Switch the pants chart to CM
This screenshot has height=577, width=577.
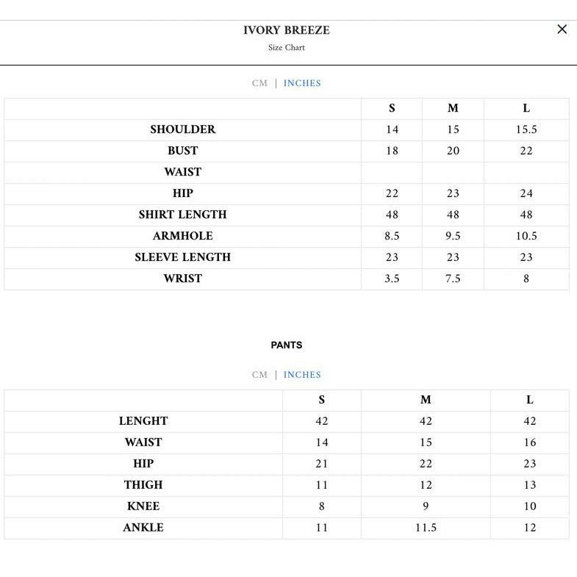click(x=259, y=375)
